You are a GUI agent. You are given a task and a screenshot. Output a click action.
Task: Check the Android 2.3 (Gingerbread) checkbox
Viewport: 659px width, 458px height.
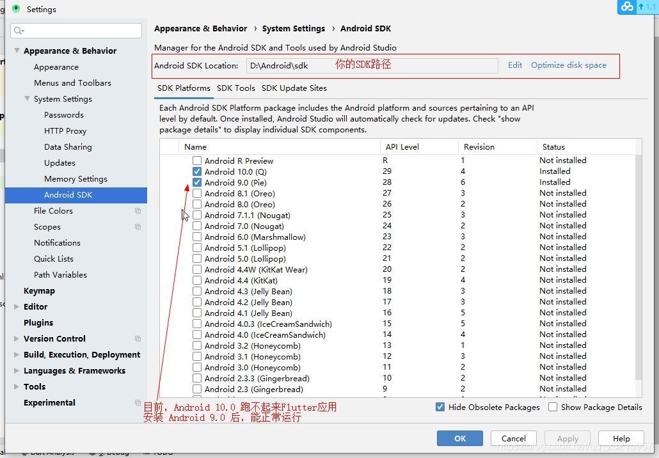[196, 389]
